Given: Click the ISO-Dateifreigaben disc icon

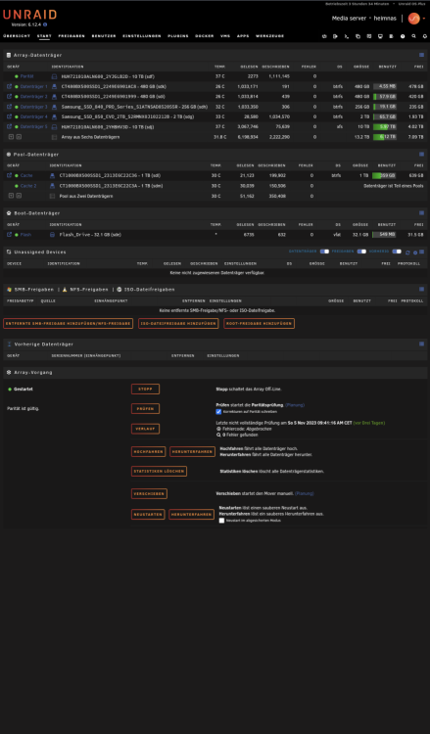Looking at the screenshot, I should click(x=119, y=290).
